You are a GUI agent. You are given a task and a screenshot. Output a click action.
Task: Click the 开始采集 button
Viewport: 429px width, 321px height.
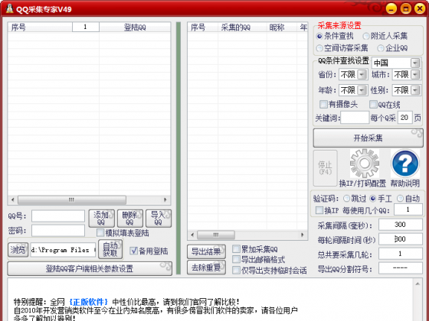click(368, 138)
